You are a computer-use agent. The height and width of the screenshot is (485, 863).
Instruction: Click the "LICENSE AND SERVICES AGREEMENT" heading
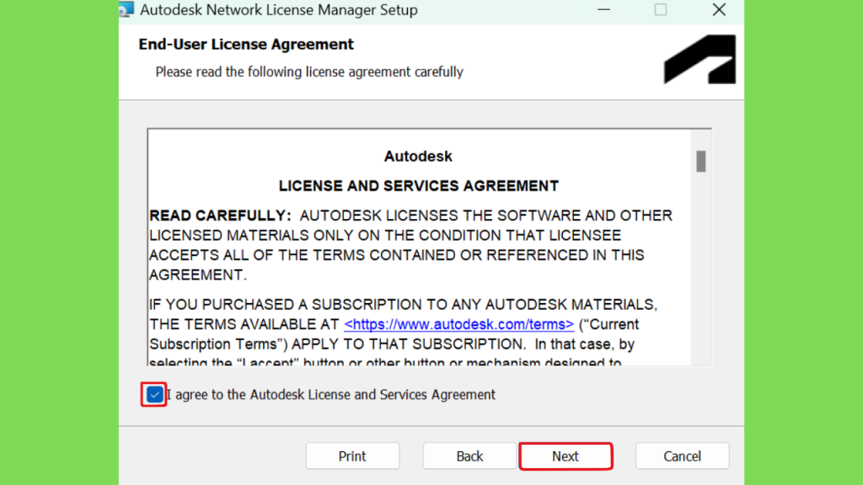418,186
